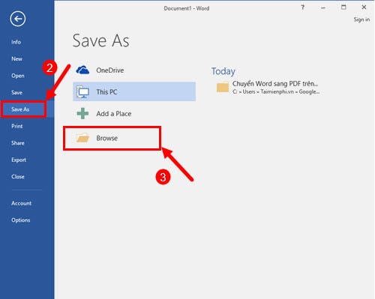The height and width of the screenshot is (299, 375).
Task: Click the green plus Add a Place icon
Action: pyautogui.click(x=82, y=113)
